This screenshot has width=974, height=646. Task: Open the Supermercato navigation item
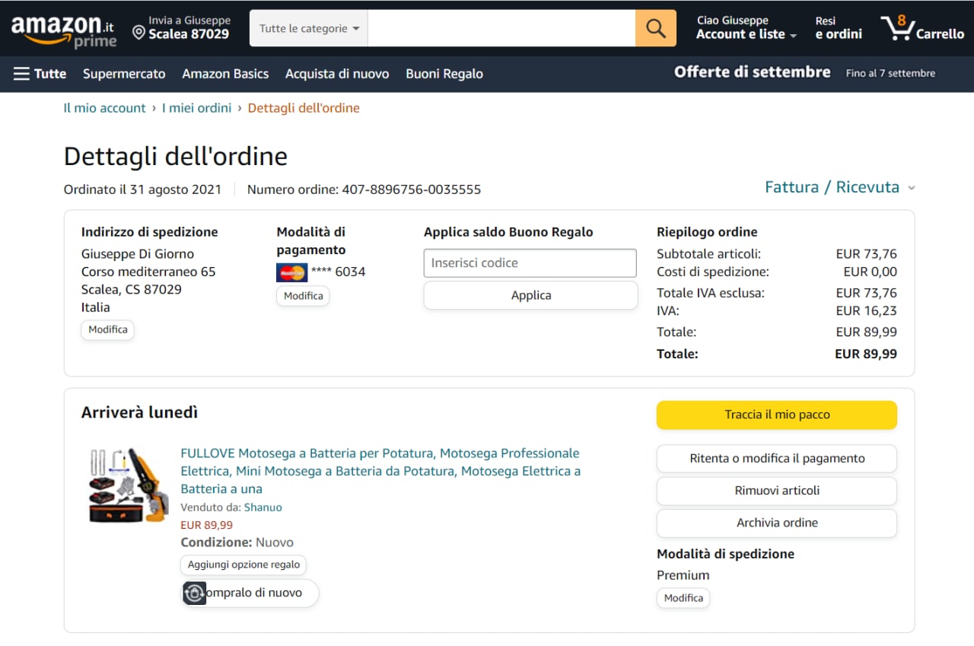(124, 74)
